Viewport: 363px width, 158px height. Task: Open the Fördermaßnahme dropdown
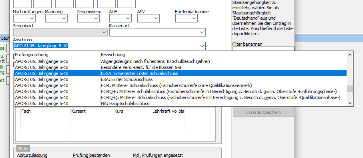click(x=187, y=18)
